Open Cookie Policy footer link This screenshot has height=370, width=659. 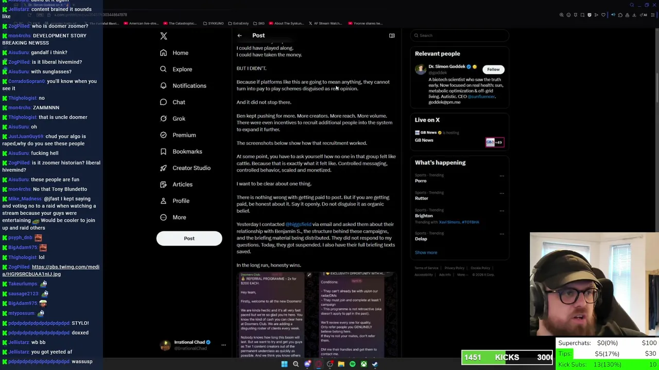point(480,268)
